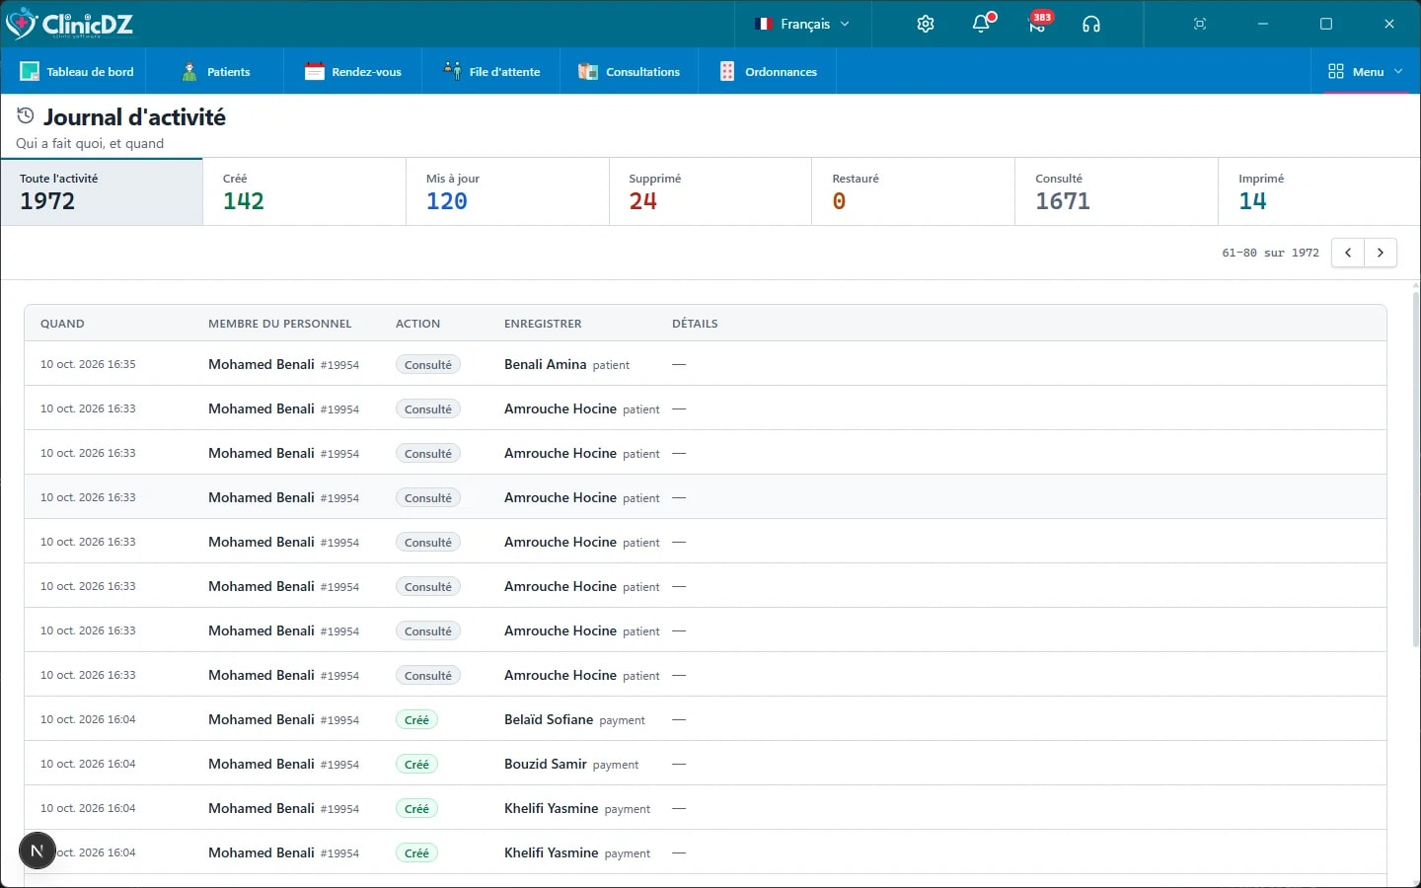Click the DÉTAILS column header
This screenshot has width=1421, height=888.
click(x=695, y=324)
